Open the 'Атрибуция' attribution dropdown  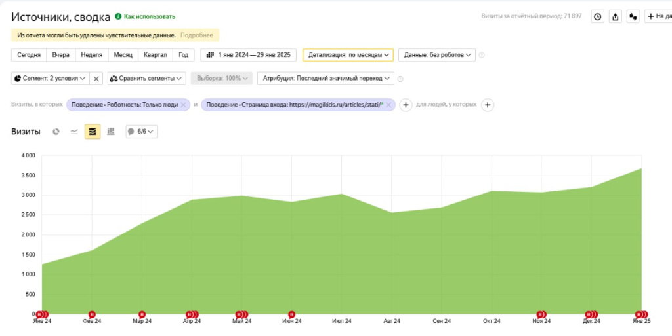pyautogui.click(x=325, y=79)
